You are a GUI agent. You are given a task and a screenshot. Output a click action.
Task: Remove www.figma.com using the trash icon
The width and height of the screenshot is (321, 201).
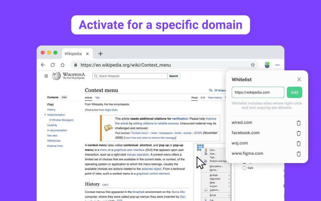coord(299,154)
